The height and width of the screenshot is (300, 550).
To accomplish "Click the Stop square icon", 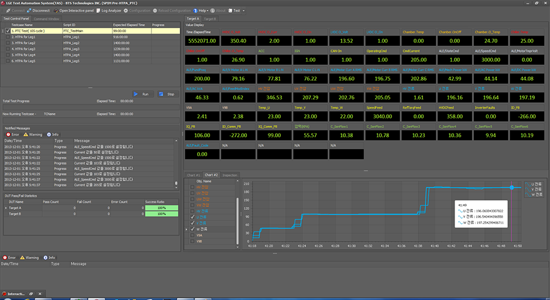I will [x=161, y=94].
